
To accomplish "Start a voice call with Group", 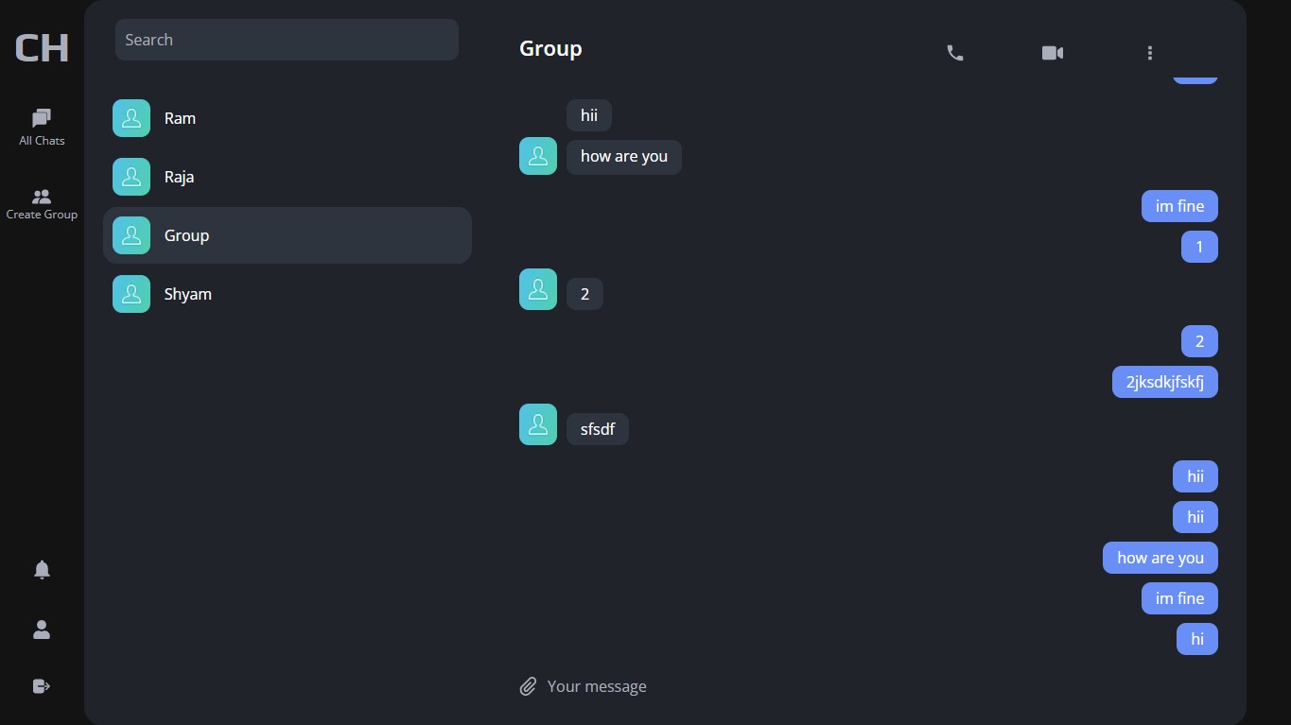I will 955,53.
